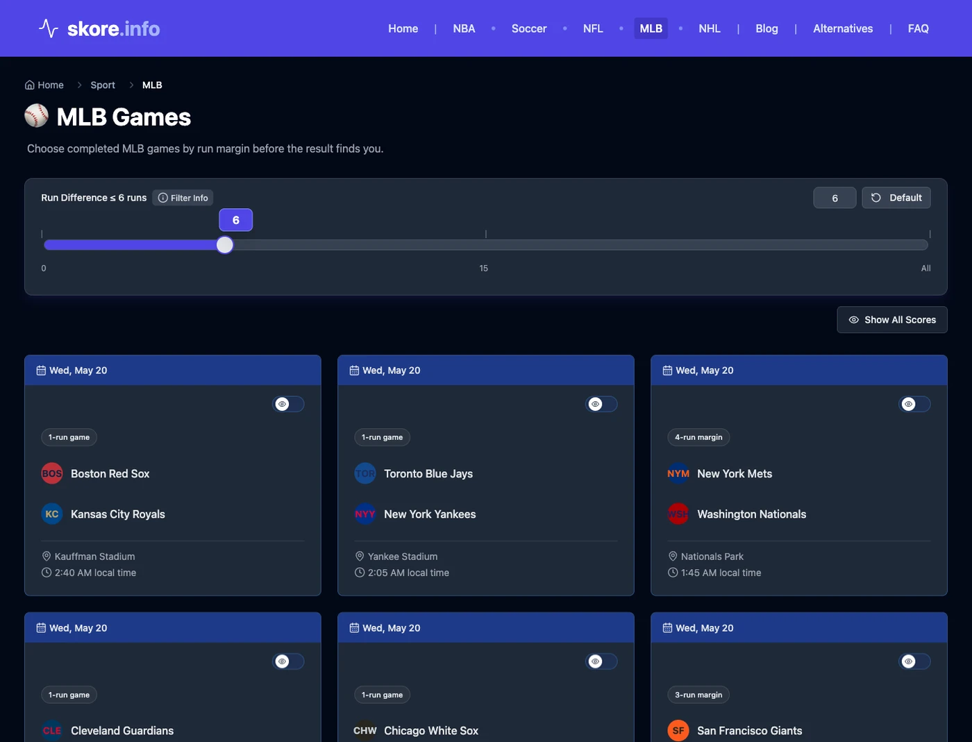Click the Sport breadcrumb link

(103, 85)
